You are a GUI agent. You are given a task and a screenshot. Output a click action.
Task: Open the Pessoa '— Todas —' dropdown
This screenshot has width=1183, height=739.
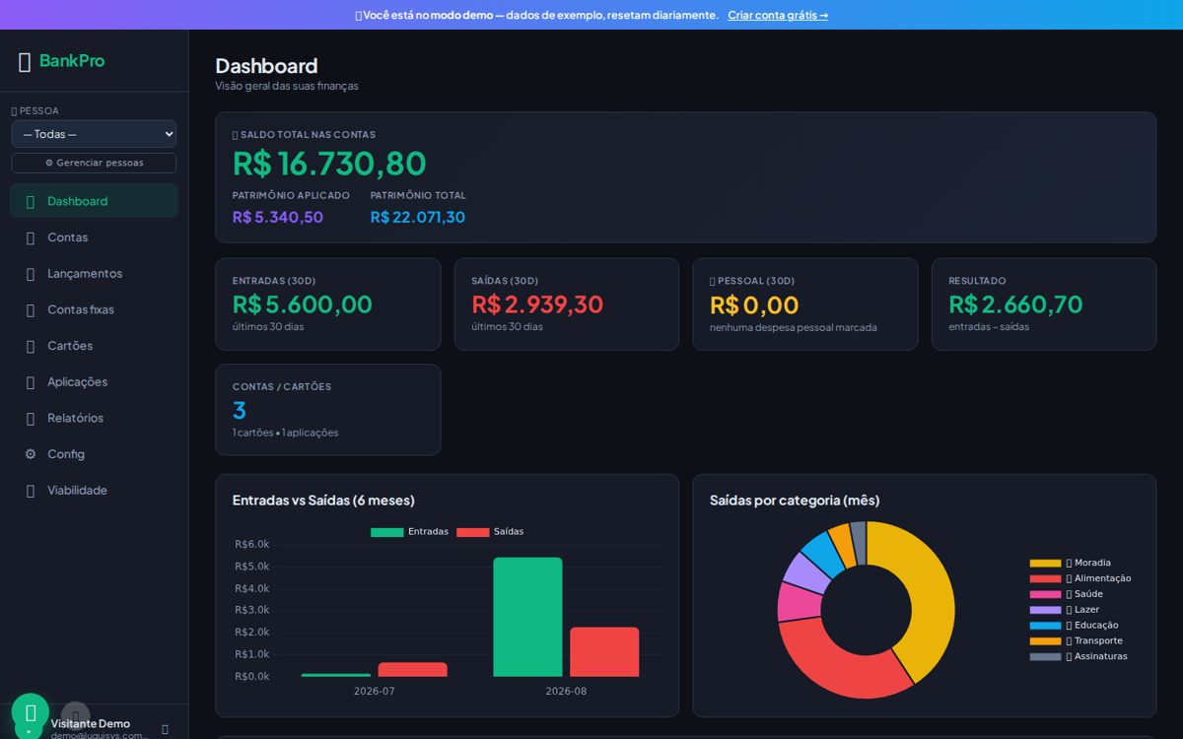pyautogui.click(x=94, y=134)
